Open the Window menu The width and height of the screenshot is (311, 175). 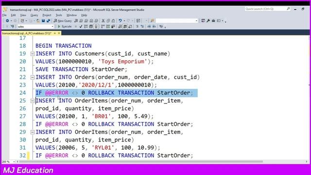[x=71, y=15]
